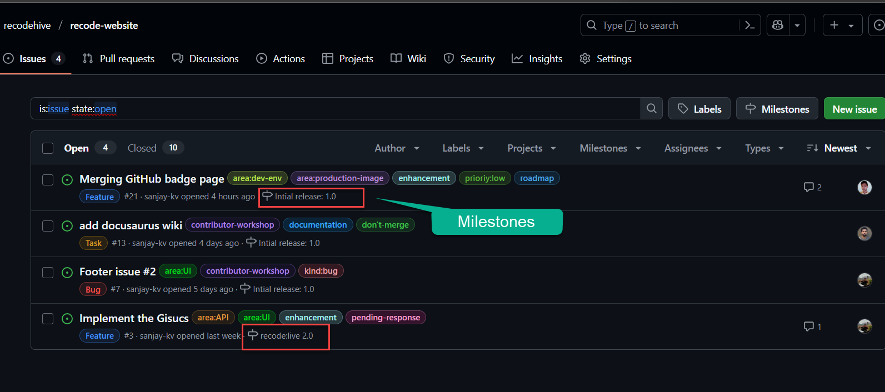Filter by the don't-merge label
Image resolution: width=885 pixels, height=392 pixels.
(385, 225)
